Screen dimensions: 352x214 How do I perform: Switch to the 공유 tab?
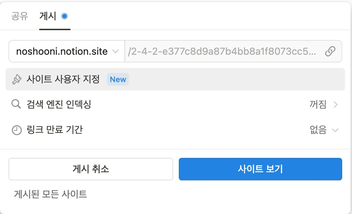(20, 16)
